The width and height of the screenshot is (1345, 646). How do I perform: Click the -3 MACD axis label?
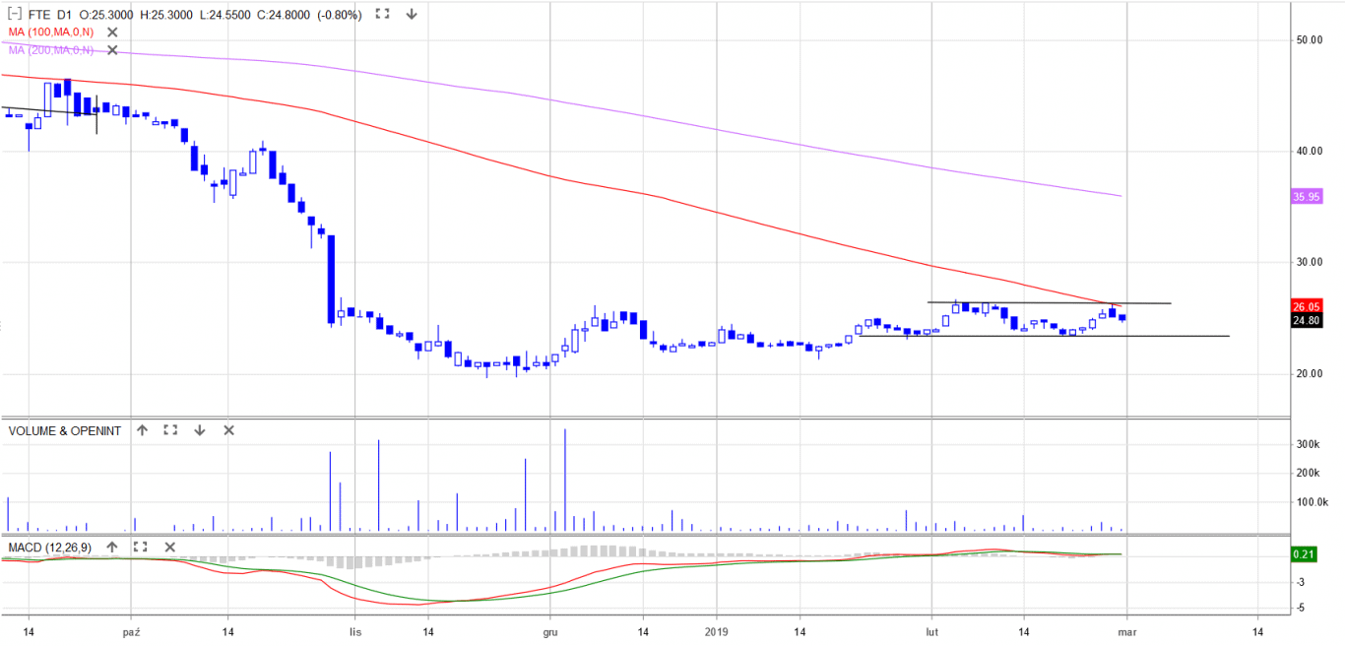click(1301, 583)
